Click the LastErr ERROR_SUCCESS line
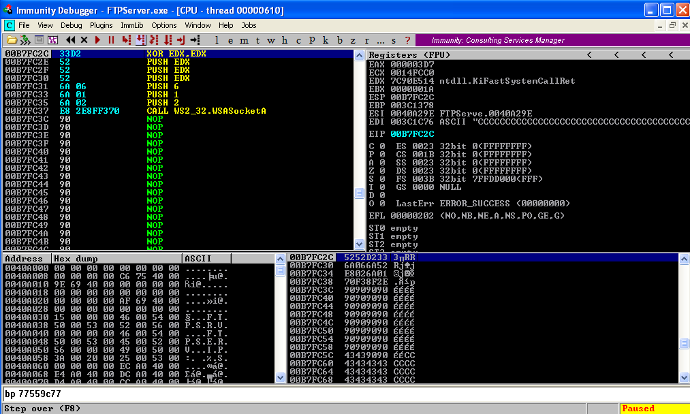Viewport: 690px width, 414px height. pos(483,204)
